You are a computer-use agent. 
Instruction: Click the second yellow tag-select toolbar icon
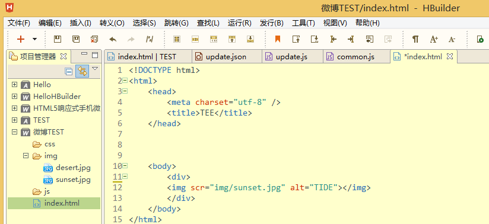195,39
